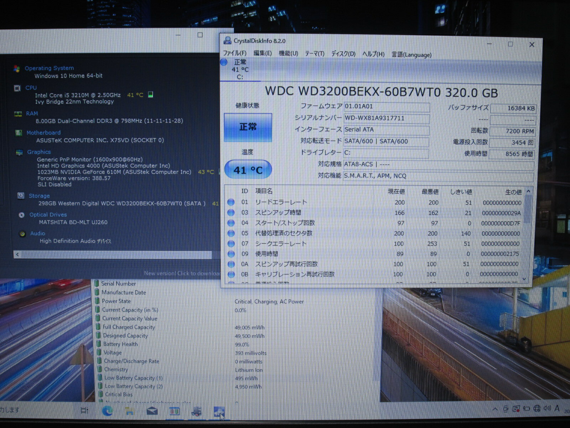Click the Speccy horizontal scrollbar left arrow
Screen dimensions: 570x428
point(17,255)
